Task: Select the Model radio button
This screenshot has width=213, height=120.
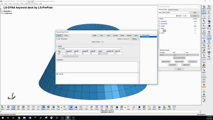Action: point(177,16)
